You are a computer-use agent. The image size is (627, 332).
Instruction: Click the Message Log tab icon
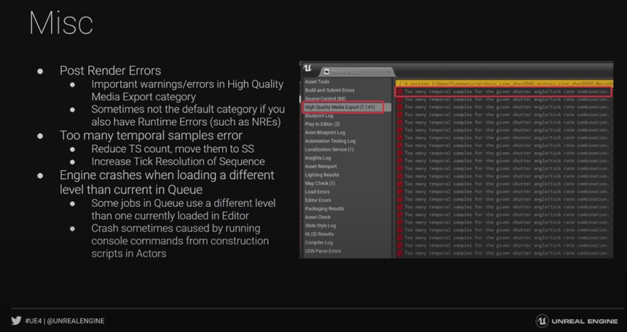click(327, 72)
